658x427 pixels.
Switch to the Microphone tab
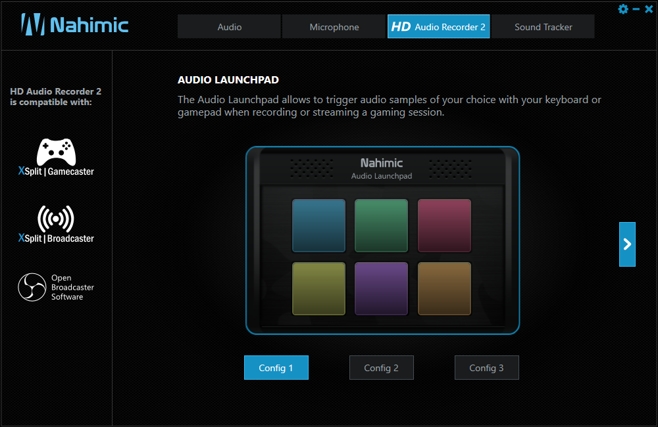pos(334,26)
